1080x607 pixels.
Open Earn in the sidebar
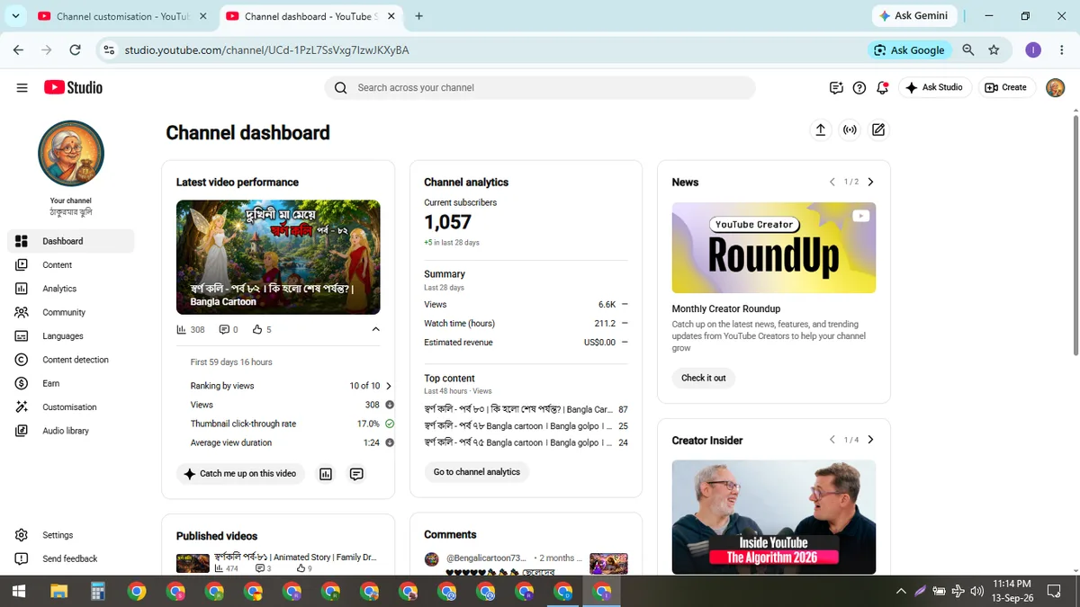71,383
